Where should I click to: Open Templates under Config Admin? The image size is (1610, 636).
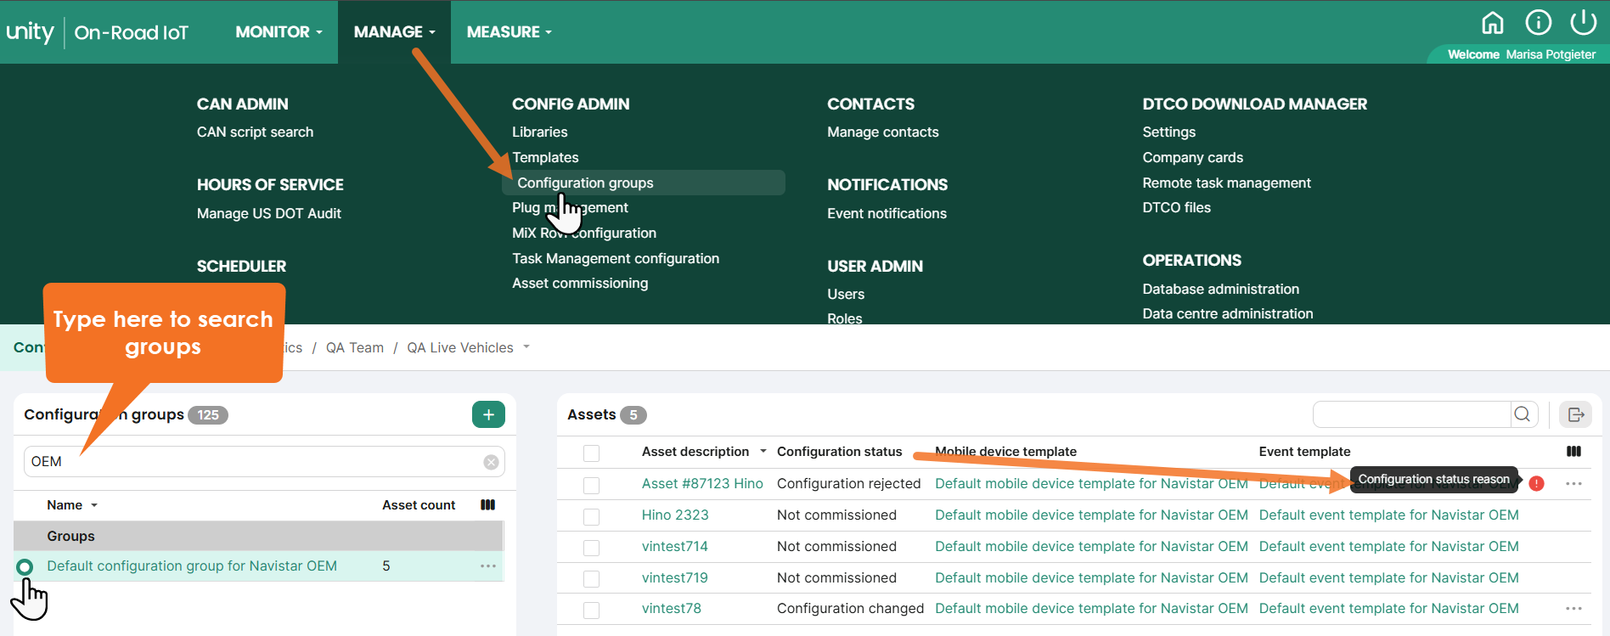pos(545,157)
